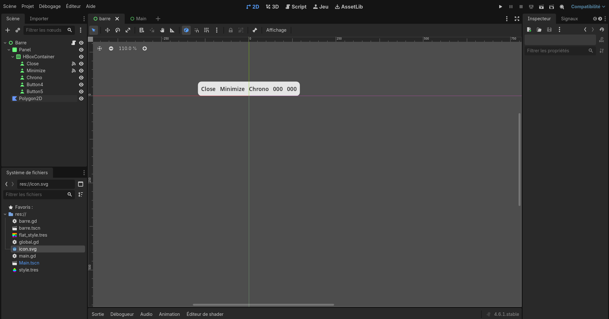
Task: Lock the selected node
Action: 231,30
